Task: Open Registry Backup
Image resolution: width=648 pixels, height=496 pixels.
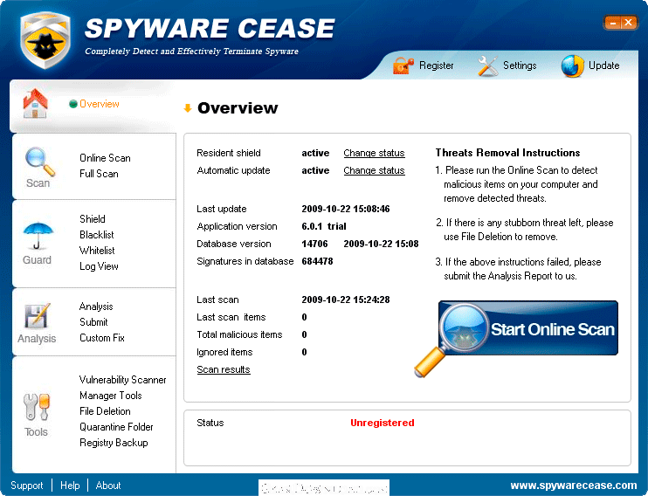Action: coord(114,443)
